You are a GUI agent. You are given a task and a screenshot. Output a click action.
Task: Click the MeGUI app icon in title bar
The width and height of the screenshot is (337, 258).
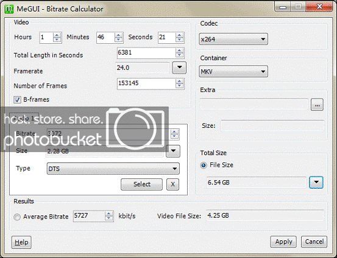click(9, 9)
